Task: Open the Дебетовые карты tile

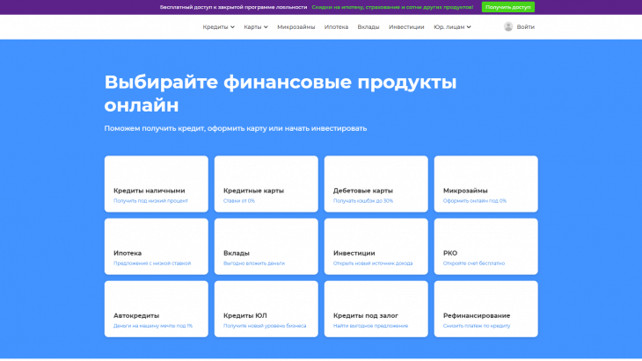Action: pyautogui.click(x=376, y=184)
